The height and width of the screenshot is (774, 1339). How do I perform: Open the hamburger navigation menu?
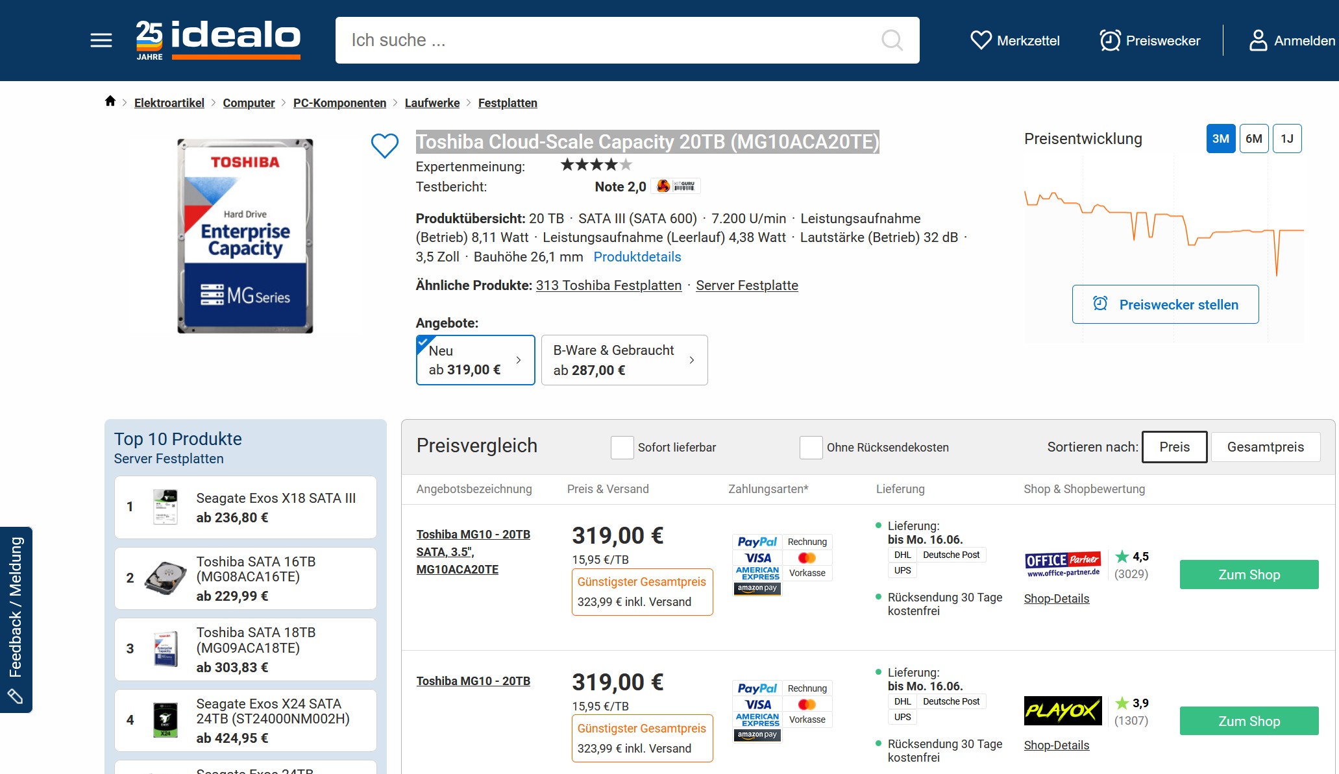(x=101, y=40)
